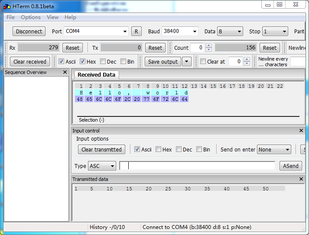Click the ASC text input field
The width and height of the screenshot is (309, 235).
pos(197,166)
